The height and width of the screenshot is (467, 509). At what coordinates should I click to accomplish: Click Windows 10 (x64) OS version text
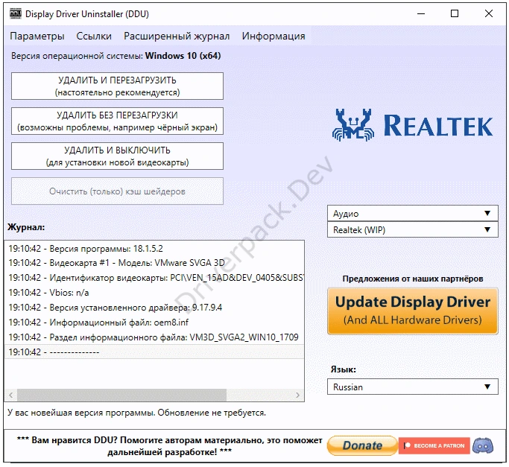click(x=183, y=56)
